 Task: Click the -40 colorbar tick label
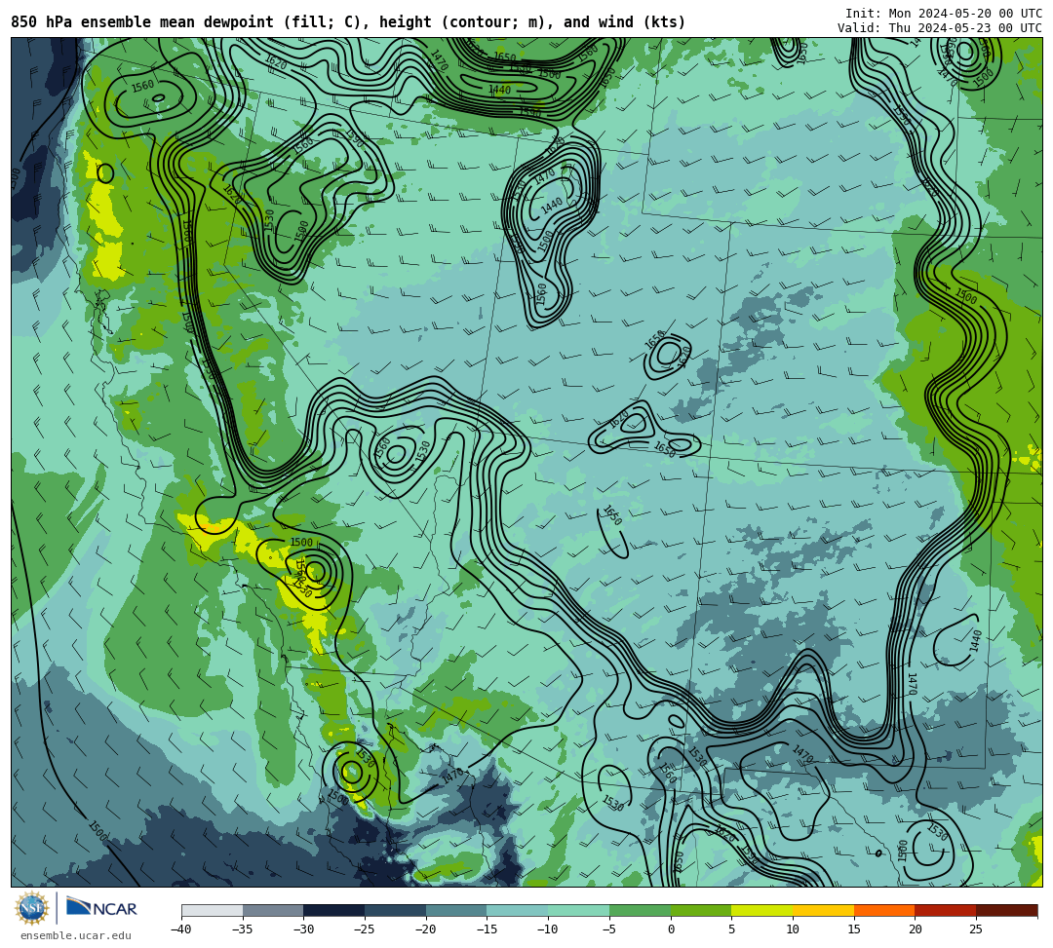[x=180, y=929]
